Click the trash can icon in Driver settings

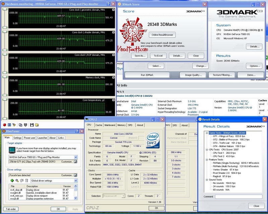click(x=26, y=181)
